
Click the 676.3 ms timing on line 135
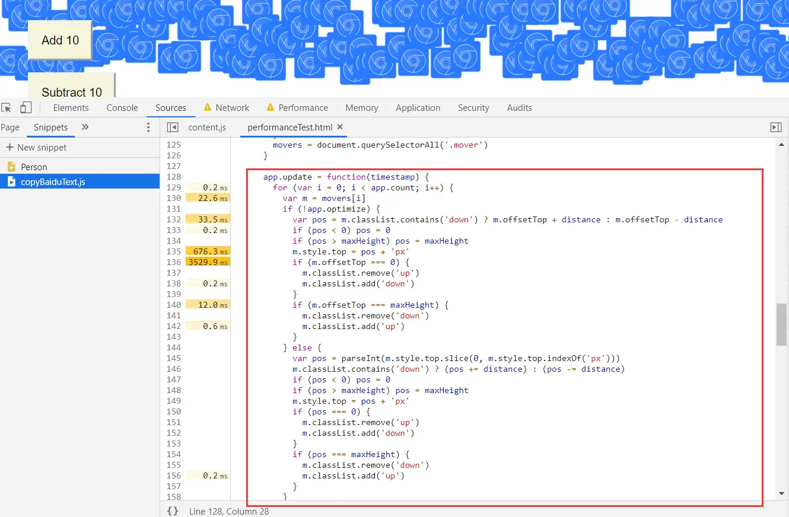coord(208,251)
